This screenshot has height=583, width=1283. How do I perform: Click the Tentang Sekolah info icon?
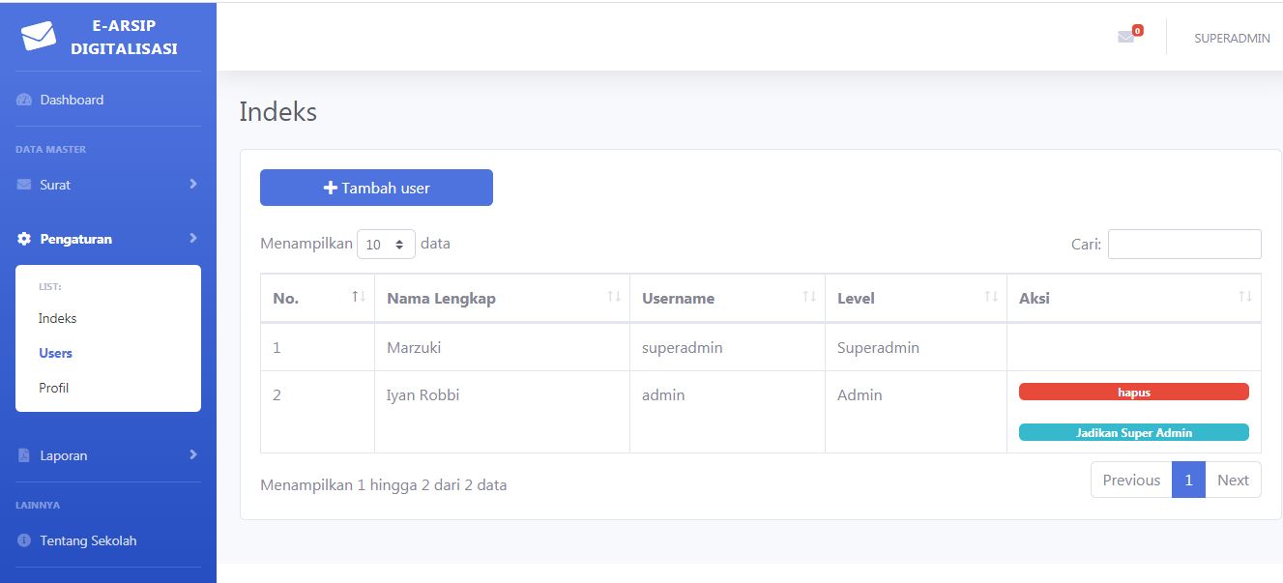[24, 540]
